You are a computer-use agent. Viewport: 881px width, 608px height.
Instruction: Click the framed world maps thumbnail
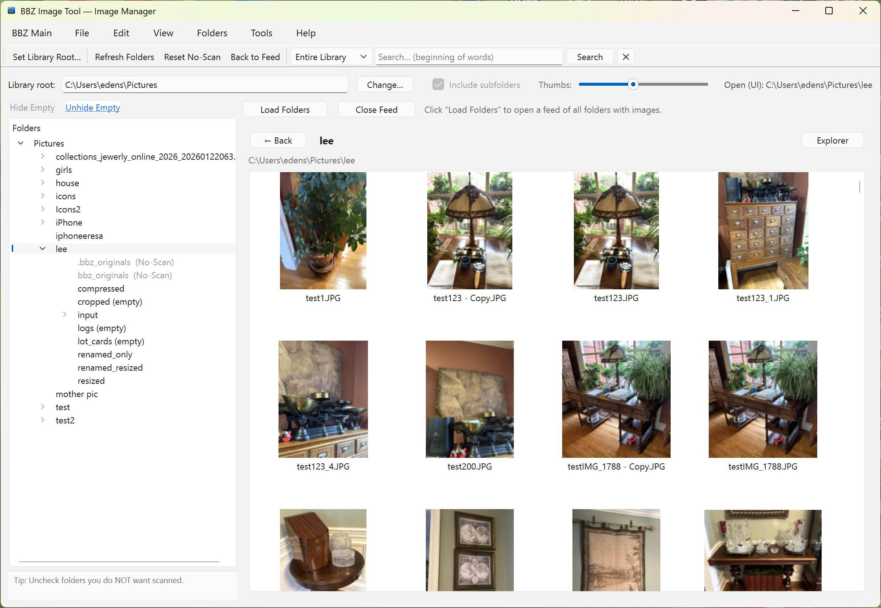pyautogui.click(x=469, y=550)
